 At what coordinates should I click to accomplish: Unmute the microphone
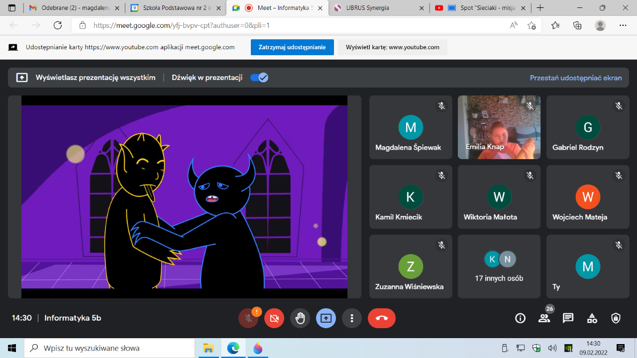pos(248,318)
